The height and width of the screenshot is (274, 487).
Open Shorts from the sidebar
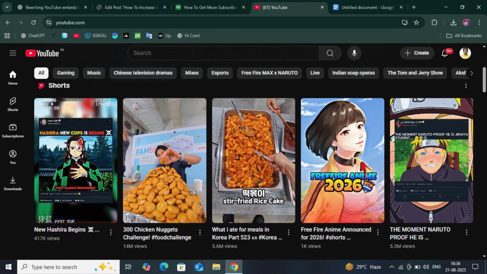pos(13,104)
